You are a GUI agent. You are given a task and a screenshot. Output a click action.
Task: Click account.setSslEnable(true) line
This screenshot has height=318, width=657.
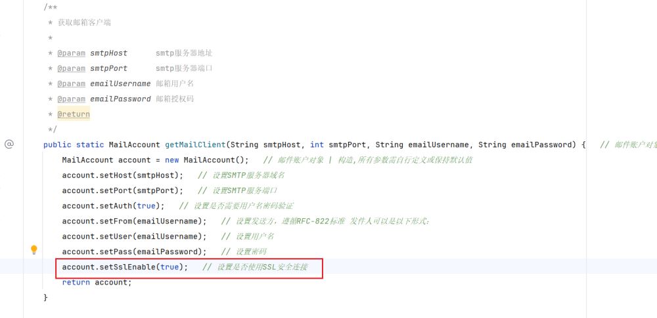(x=125, y=267)
